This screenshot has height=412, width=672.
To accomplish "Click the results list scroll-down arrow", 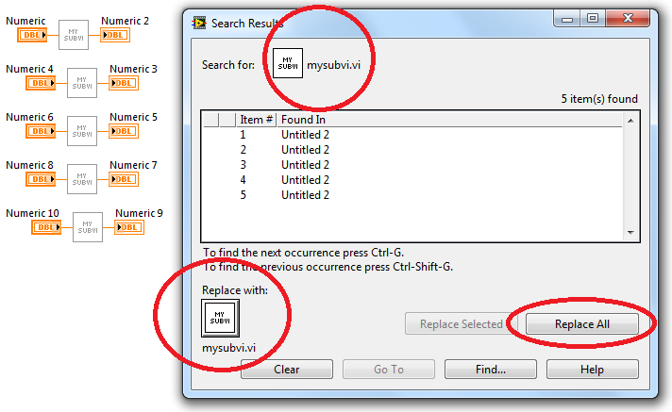I will pyautogui.click(x=630, y=232).
